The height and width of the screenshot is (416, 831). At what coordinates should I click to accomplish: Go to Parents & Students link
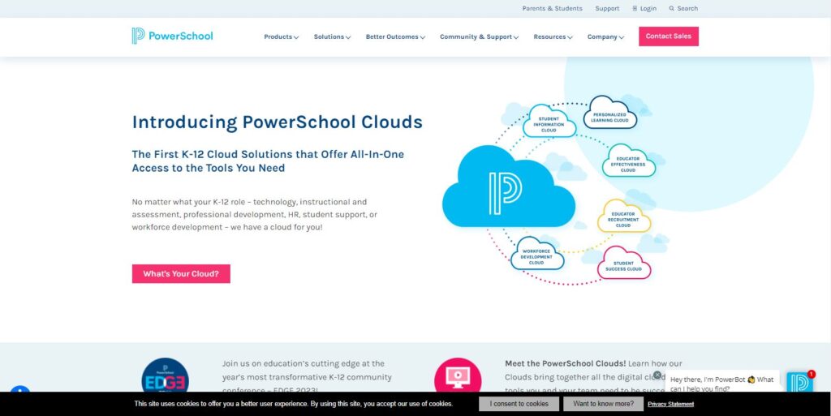[x=552, y=8]
